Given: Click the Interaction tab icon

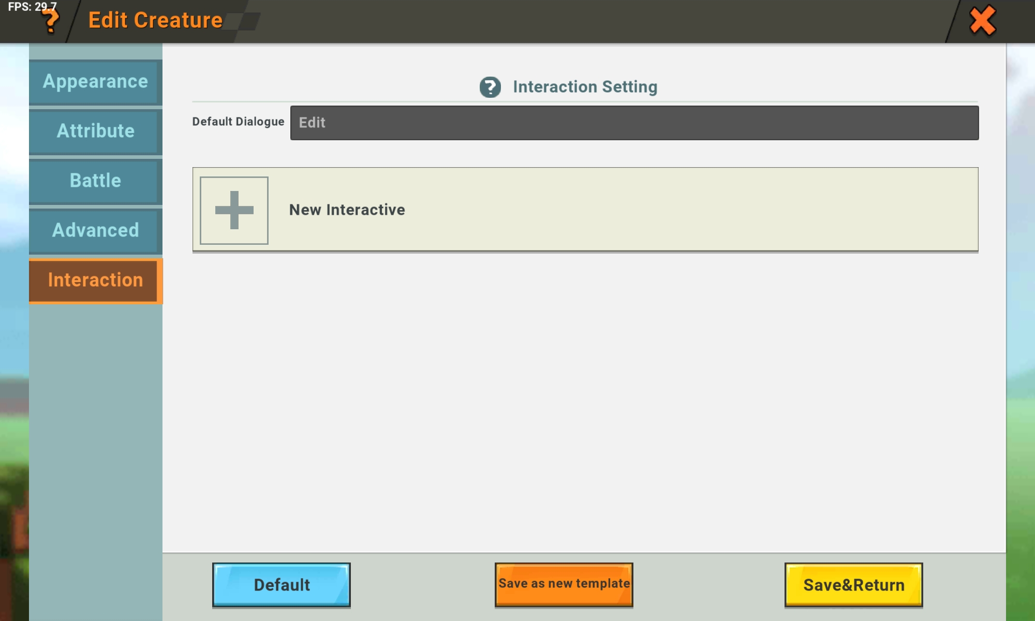Looking at the screenshot, I should 95,279.
